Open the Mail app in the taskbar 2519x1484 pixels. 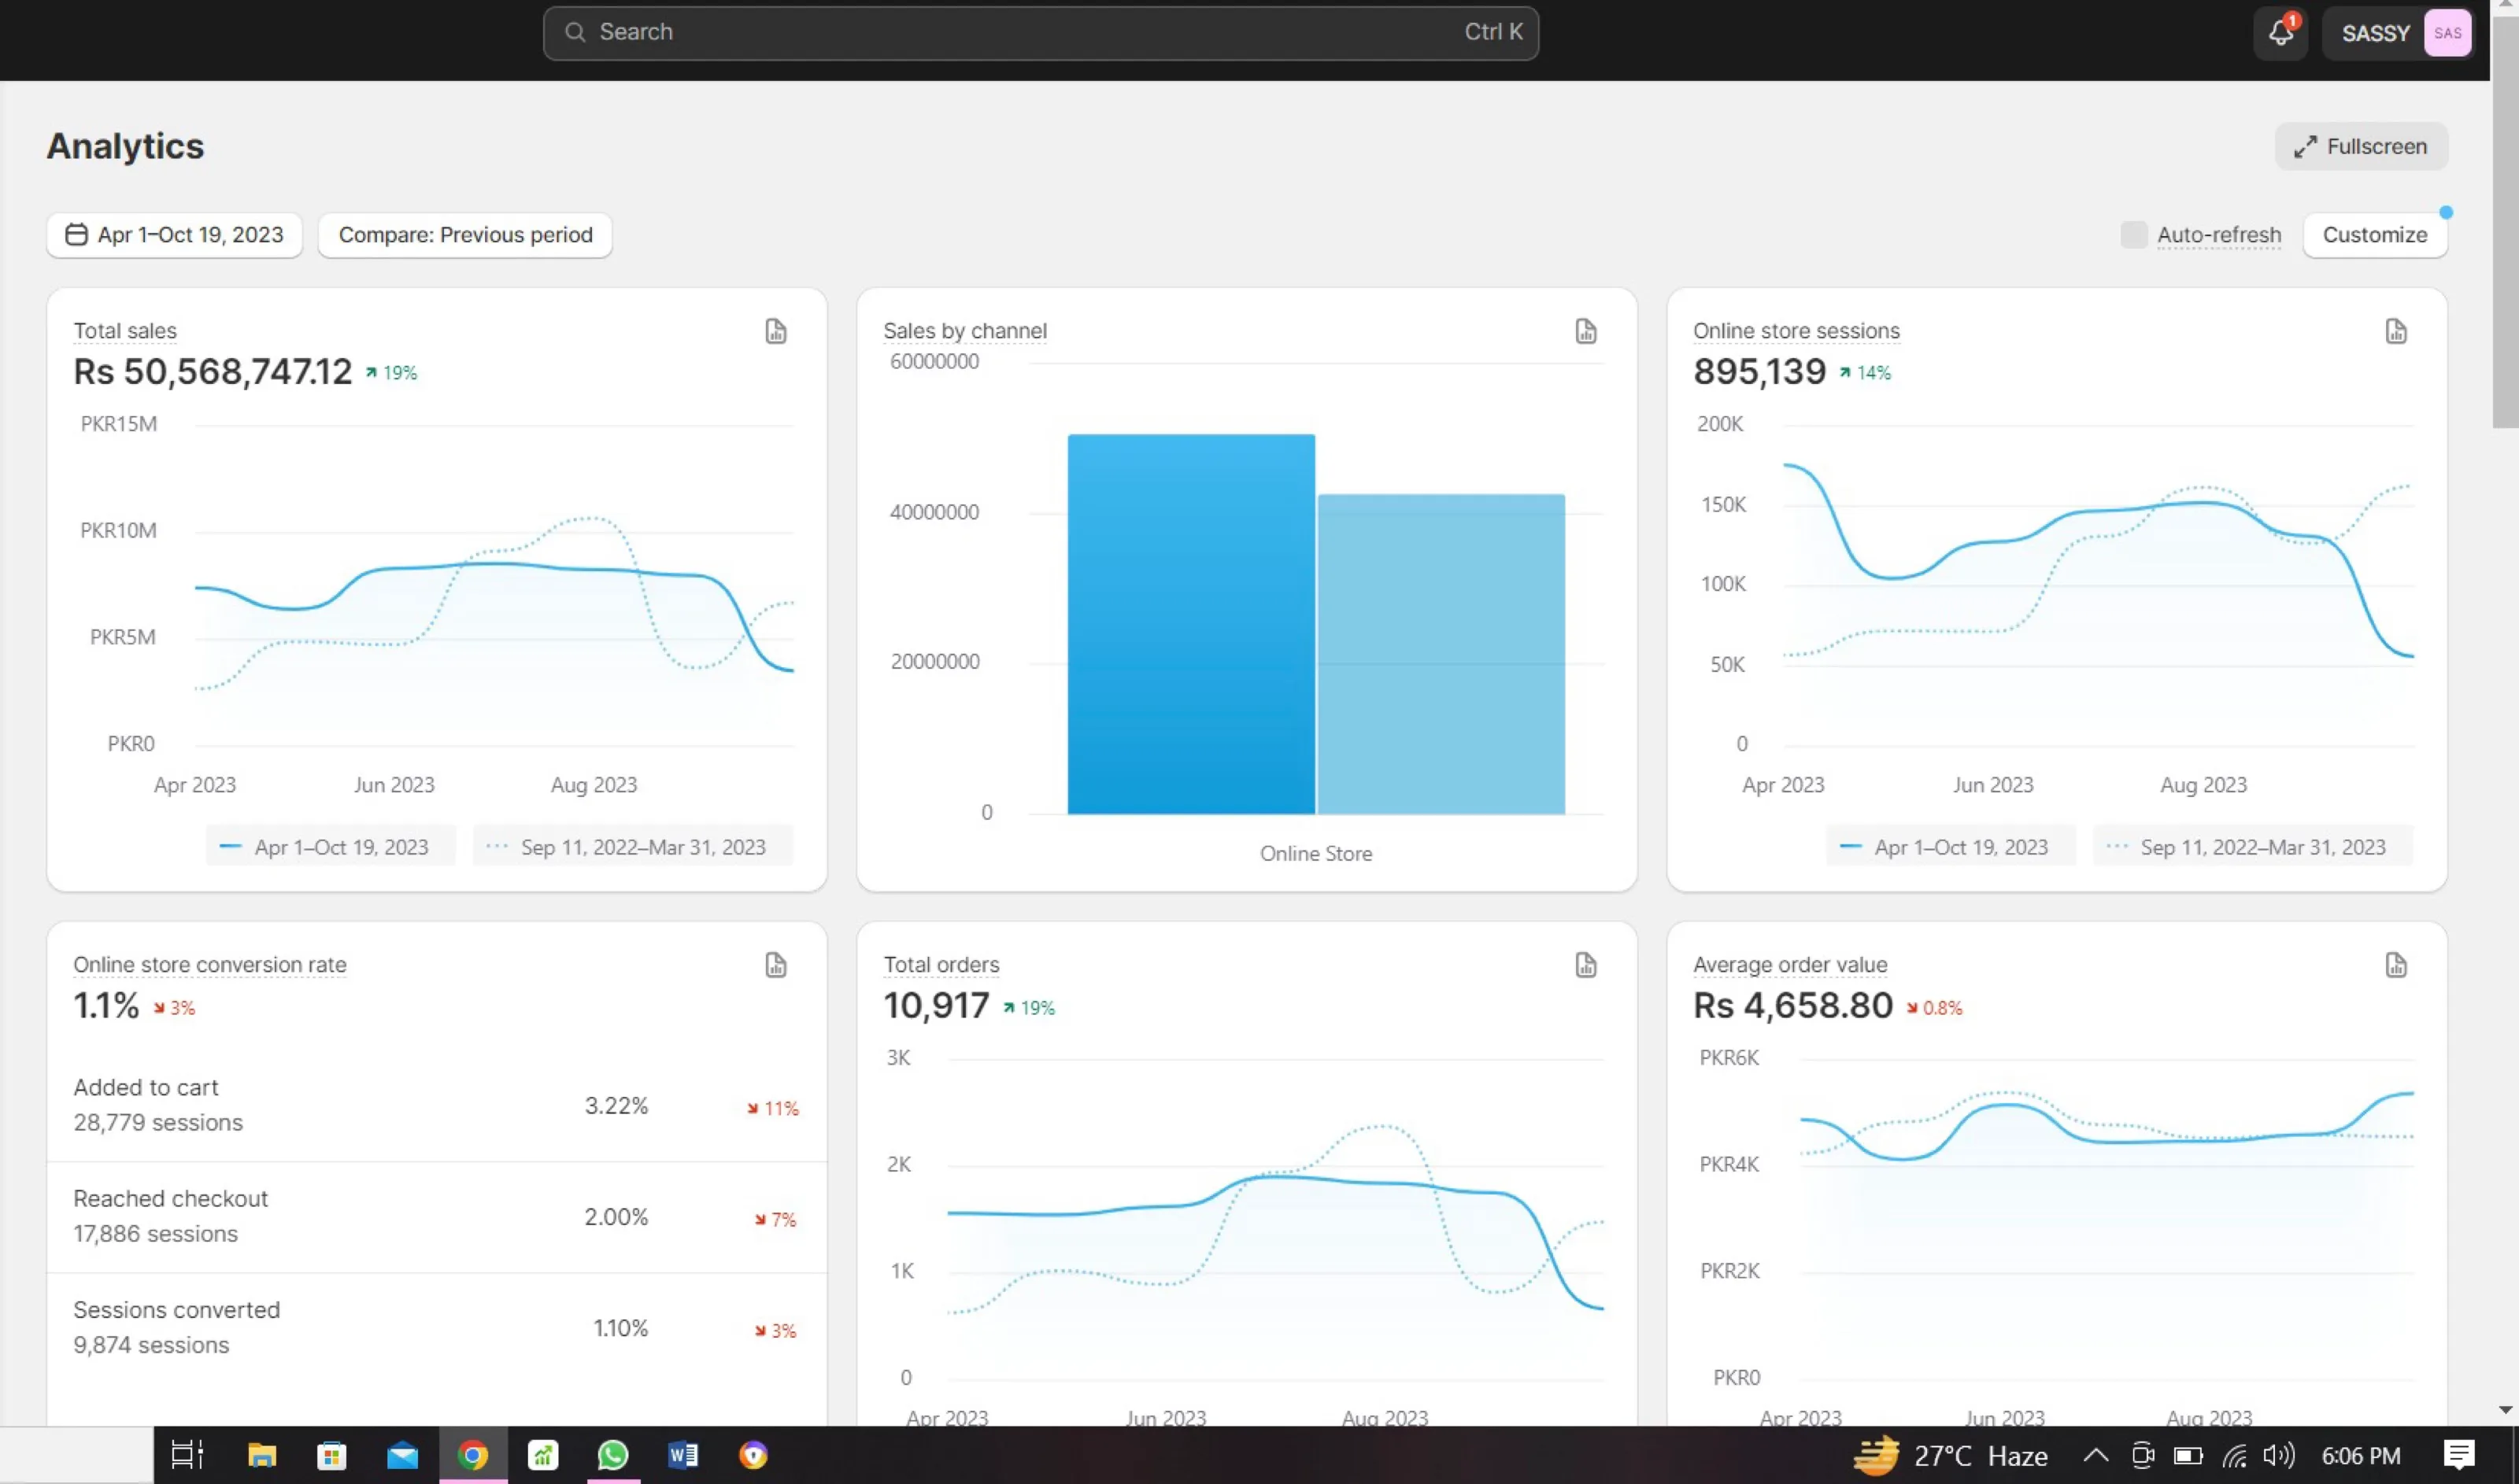pos(402,1455)
